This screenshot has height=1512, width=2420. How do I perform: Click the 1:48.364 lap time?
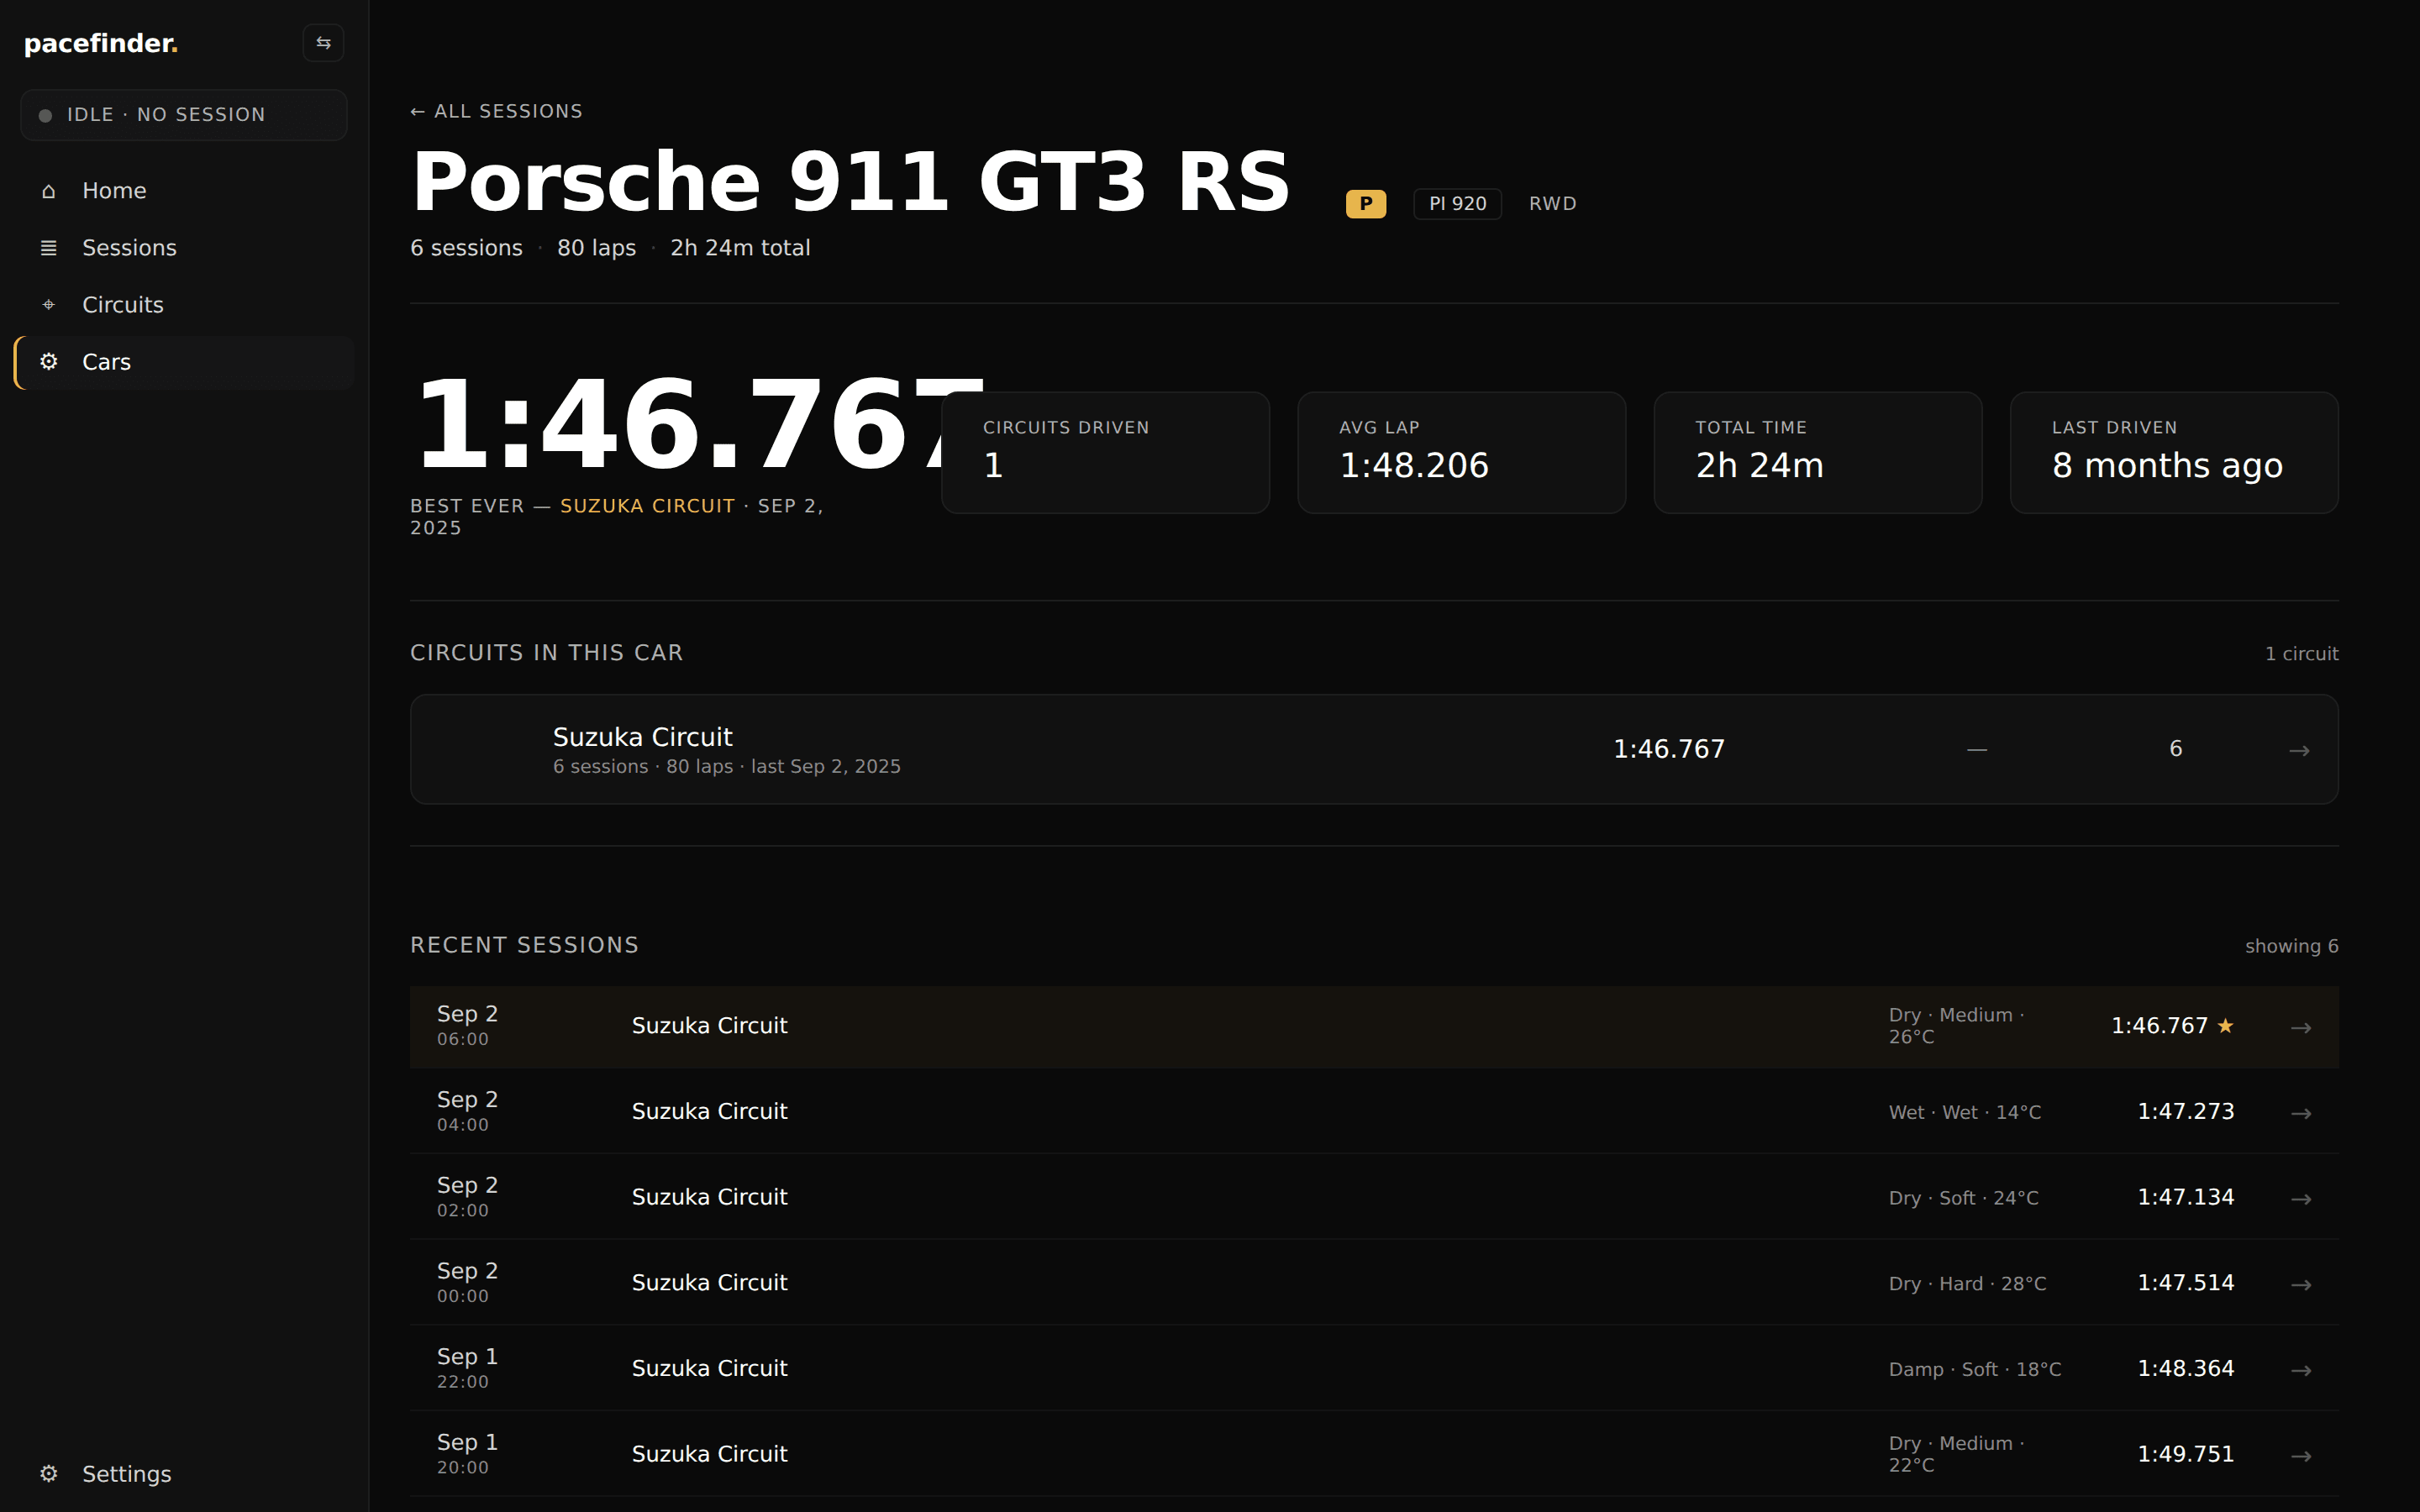[x=2185, y=1369]
